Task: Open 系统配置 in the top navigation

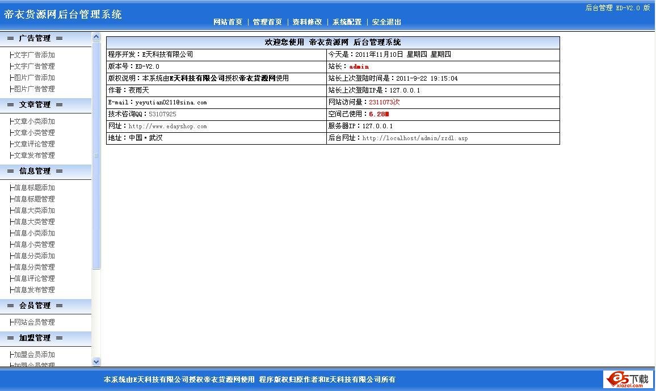Action: pos(347,22)
